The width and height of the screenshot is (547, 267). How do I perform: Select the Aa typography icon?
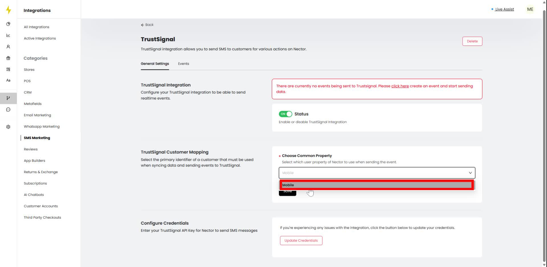pos(8,80)
